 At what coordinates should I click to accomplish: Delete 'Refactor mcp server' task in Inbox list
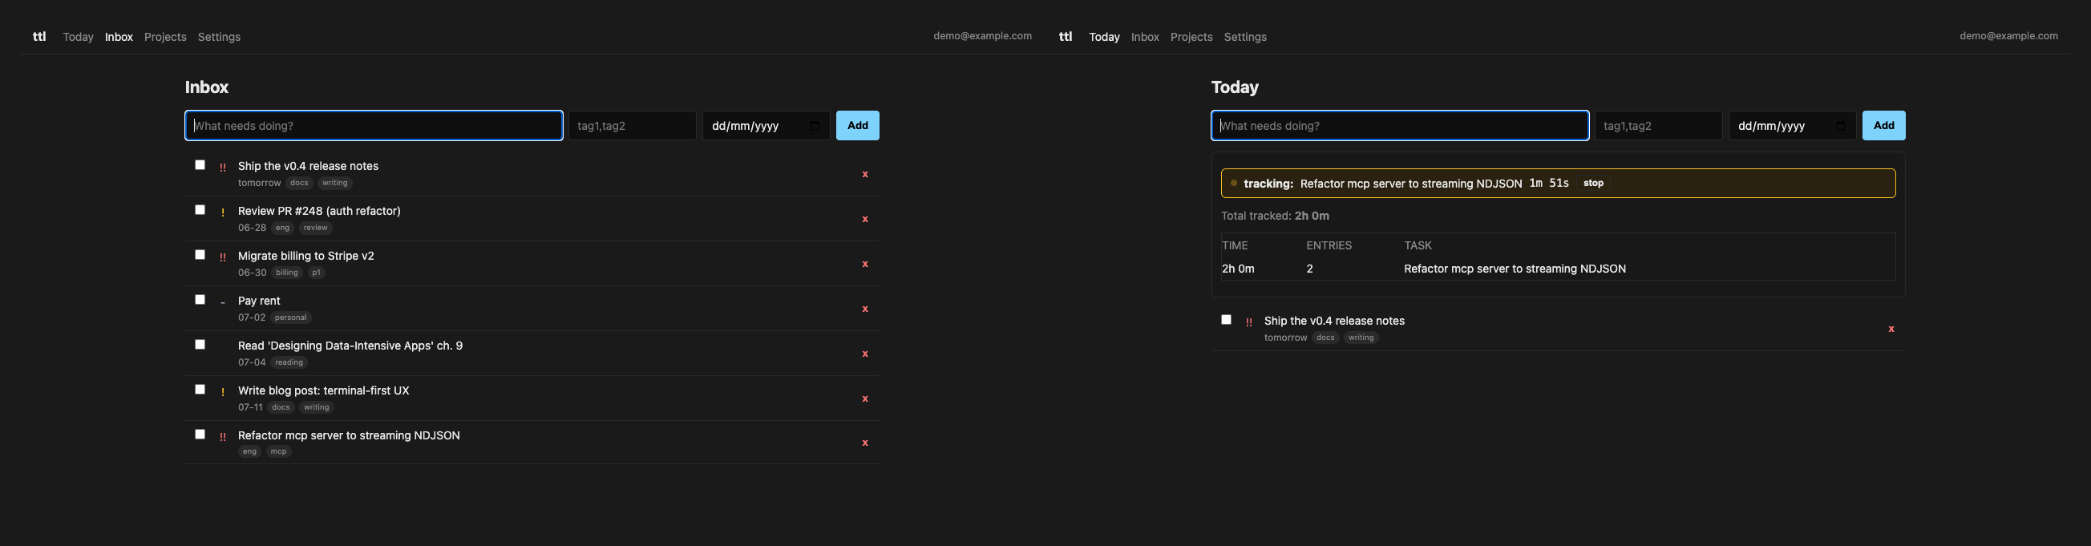coord(864,443)
